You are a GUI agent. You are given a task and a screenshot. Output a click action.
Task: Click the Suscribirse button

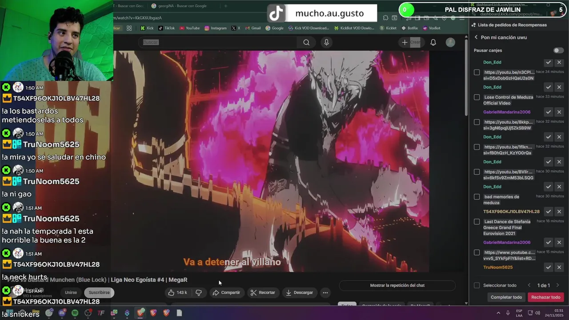[99, 292]
